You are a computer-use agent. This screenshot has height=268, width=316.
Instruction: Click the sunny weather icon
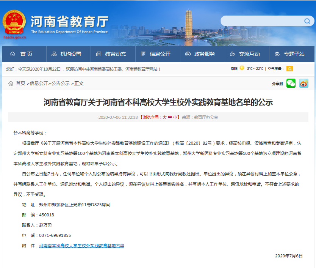tap(242, 68)
